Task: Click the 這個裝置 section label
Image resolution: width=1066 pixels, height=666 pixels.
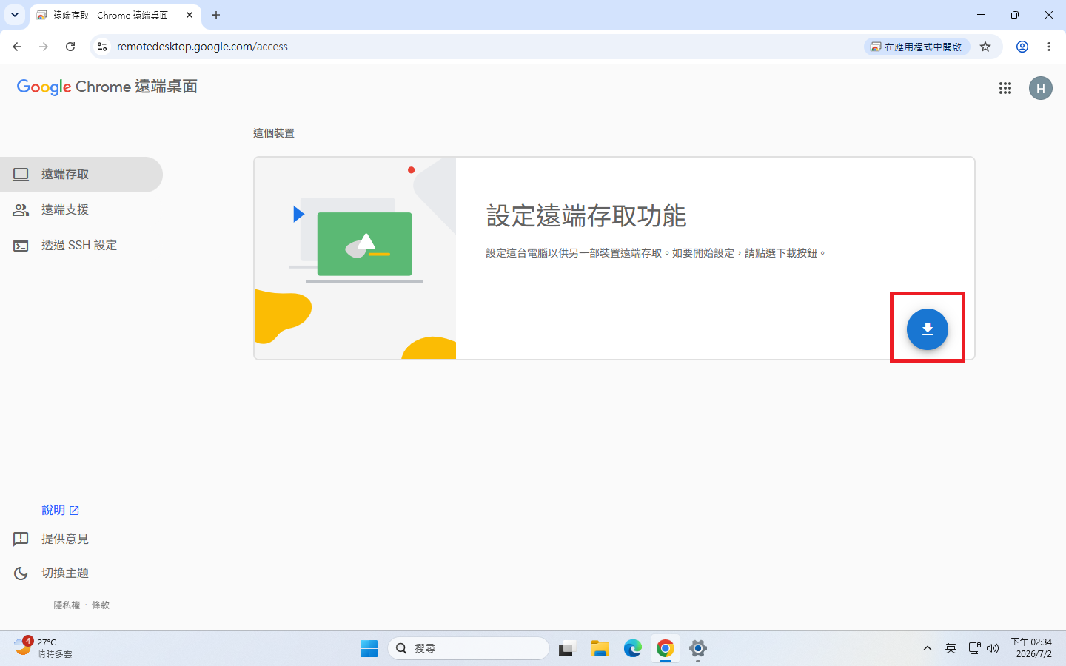Action: point(274,133)
